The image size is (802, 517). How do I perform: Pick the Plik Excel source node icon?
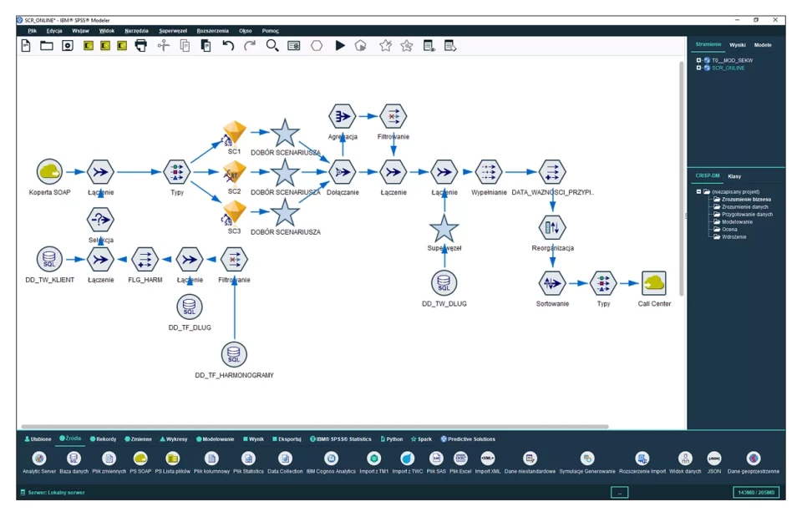click(460, 459)
